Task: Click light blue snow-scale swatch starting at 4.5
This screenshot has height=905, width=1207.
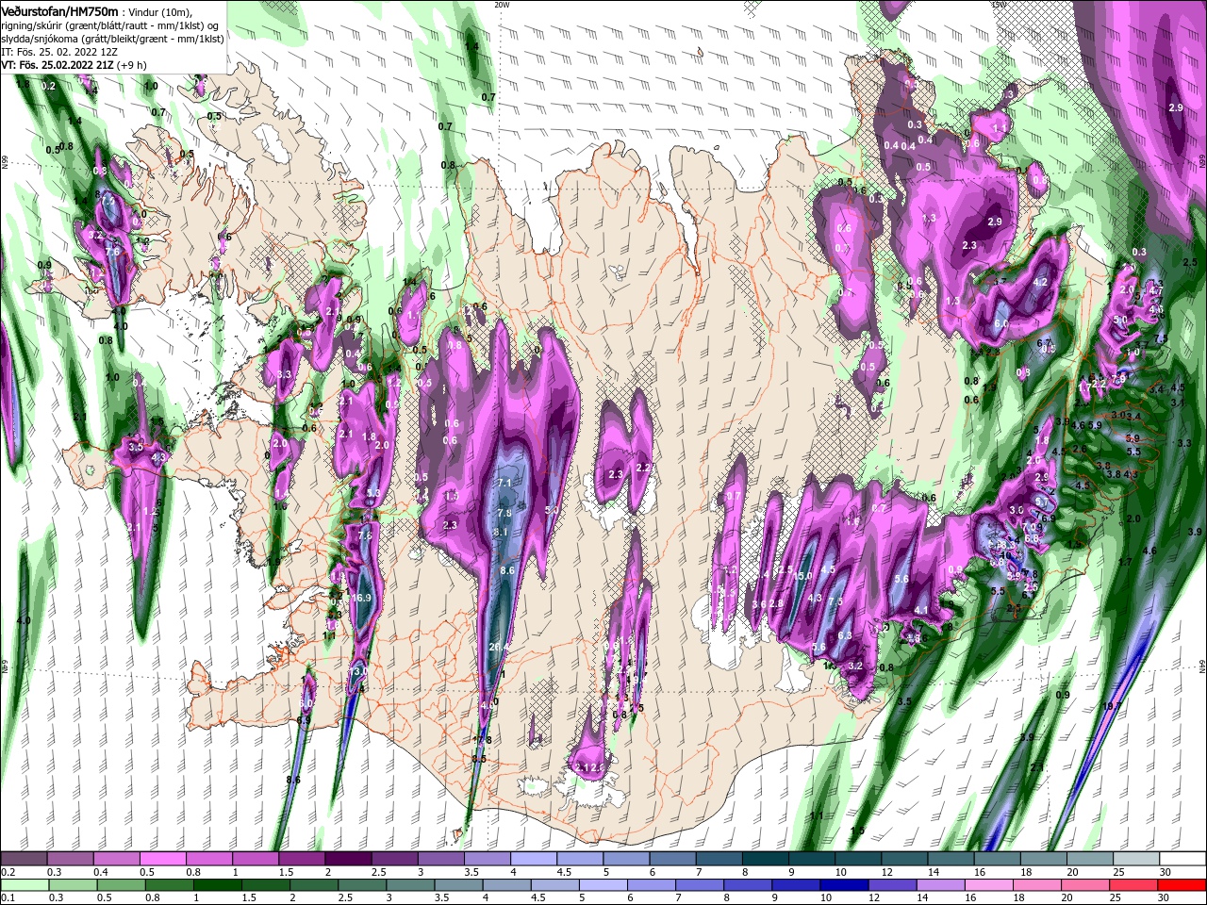Action: pyautogui.click(x=579, y=859)
